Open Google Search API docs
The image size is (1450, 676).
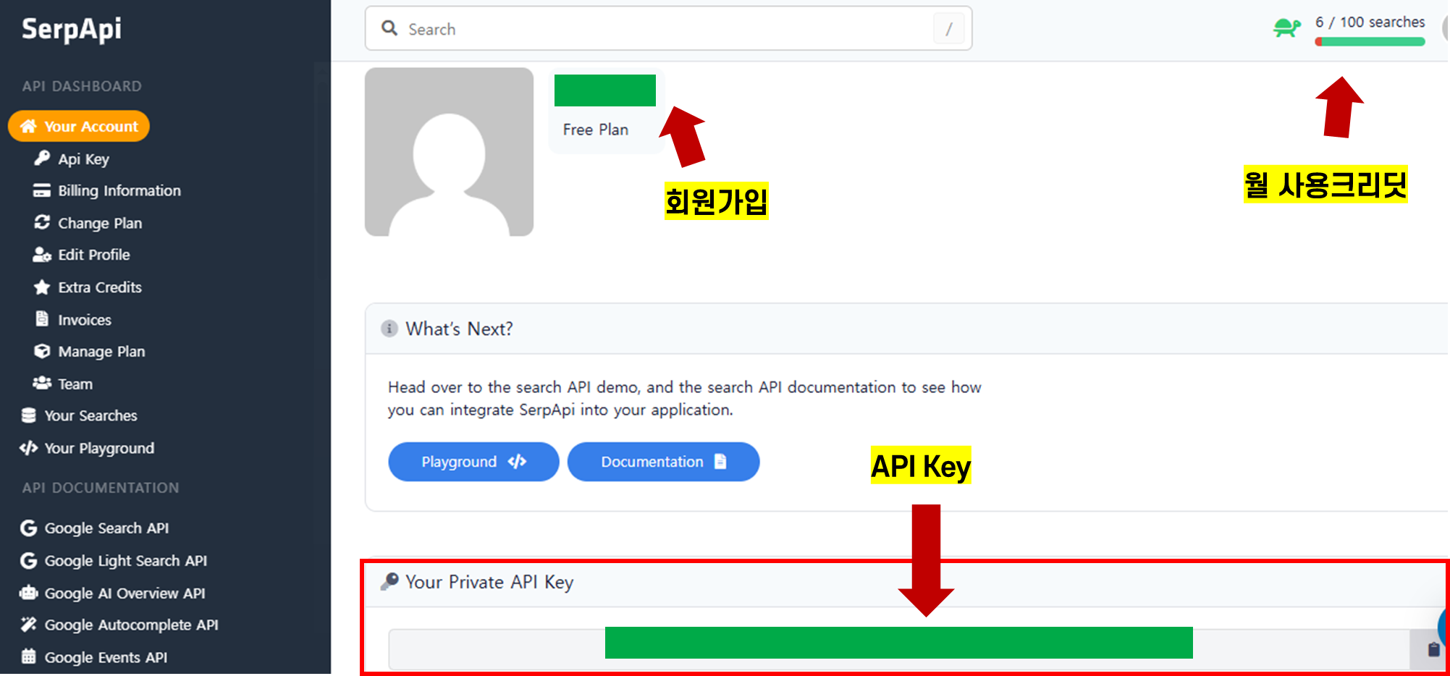pyautogui.click(x=106, y=528)
